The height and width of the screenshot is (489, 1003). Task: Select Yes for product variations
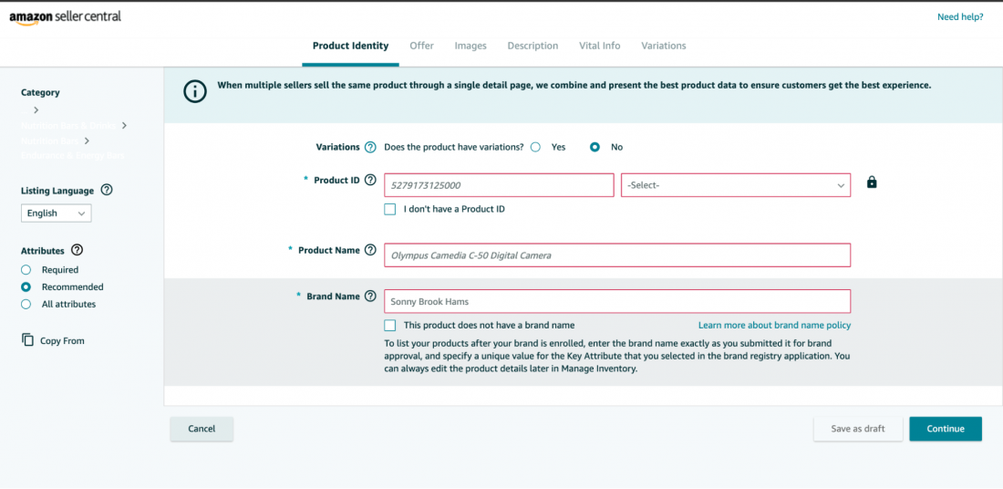click(535, 147)
